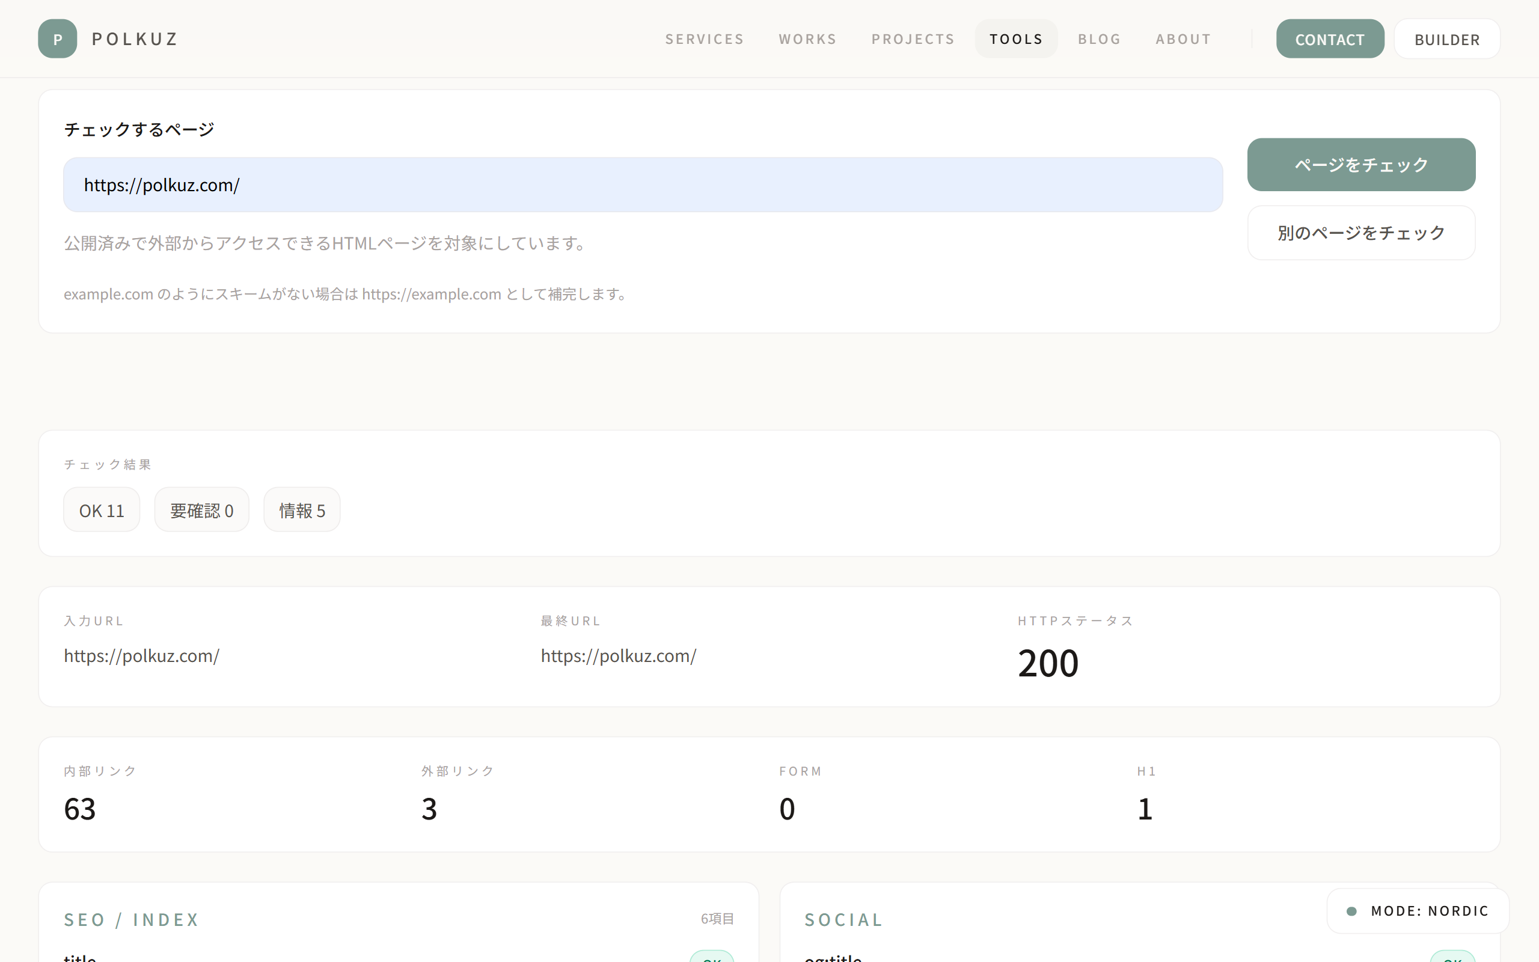This screenshot has height=962, width=1539.
Task: Click the ページをチェック button
Action: click(1361, 165)
